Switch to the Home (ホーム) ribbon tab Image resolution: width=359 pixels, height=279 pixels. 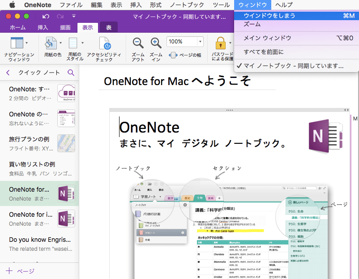[18, 27]
